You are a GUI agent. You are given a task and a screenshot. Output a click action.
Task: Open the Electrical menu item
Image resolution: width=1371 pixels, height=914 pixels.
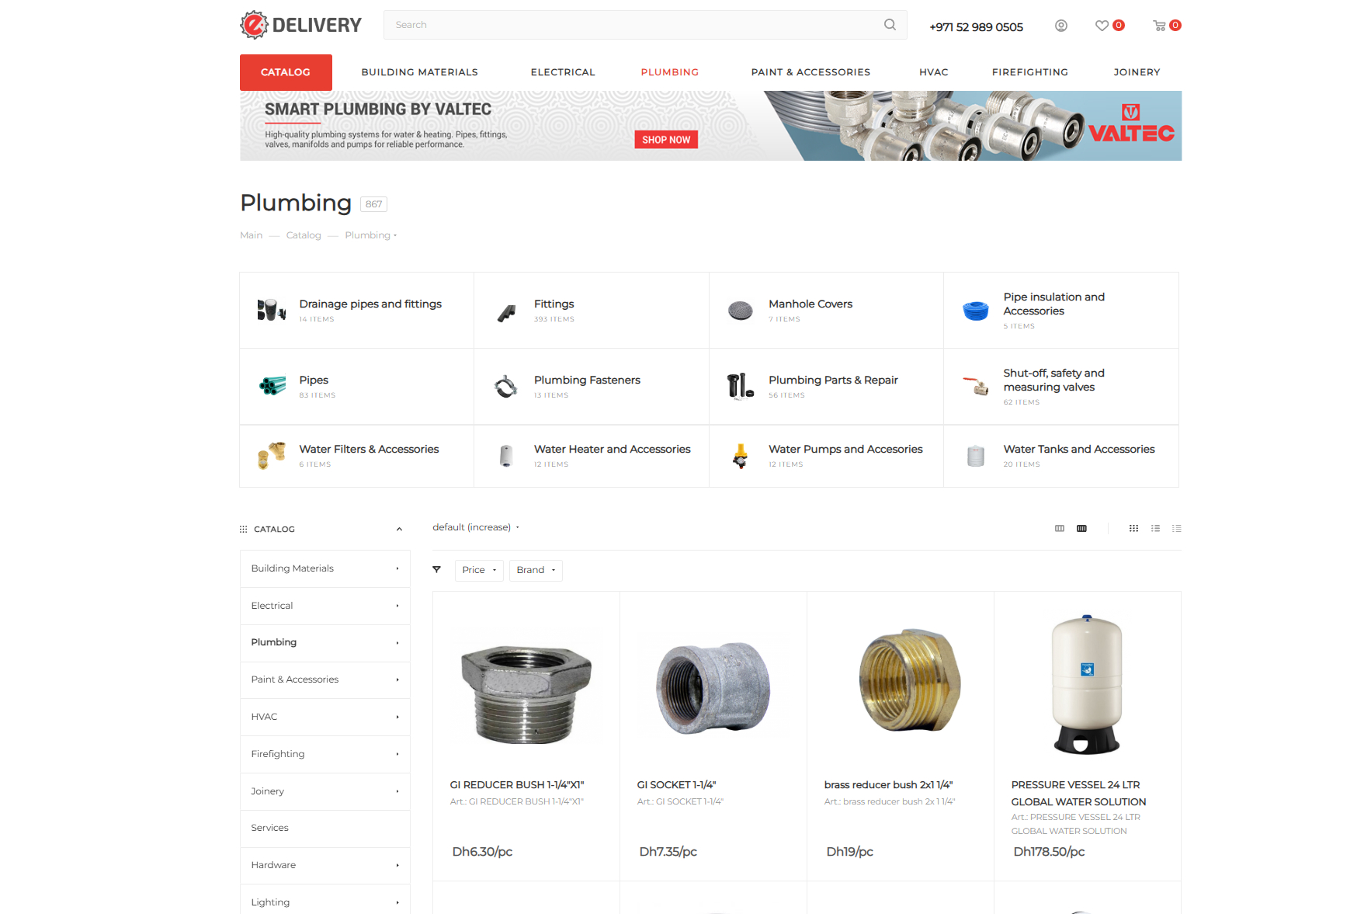(x=563, y=72)
